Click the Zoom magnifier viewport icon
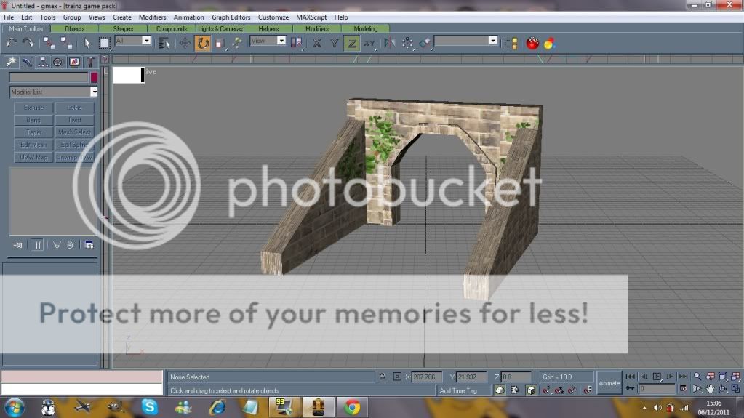This screenshot has width=744, height=418. 697,377
